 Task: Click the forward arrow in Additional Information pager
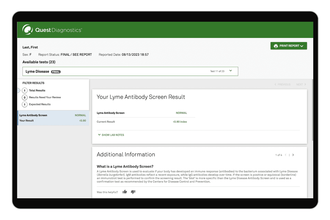(293, 155)
